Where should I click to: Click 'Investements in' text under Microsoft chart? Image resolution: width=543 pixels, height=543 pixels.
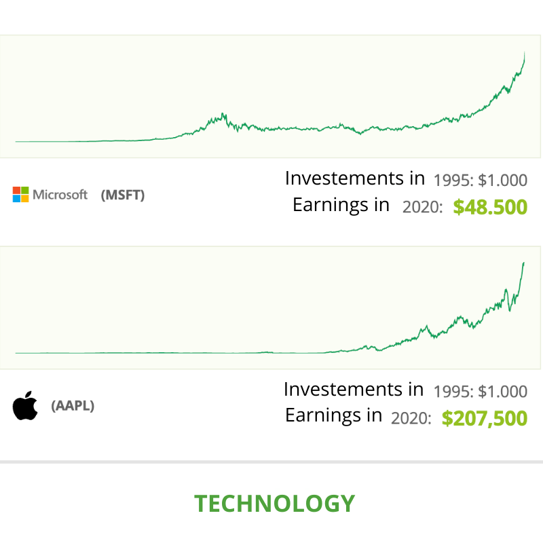click(355, 179)
